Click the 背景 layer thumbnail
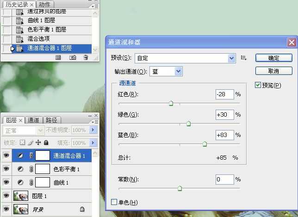298x217 pixels. (21, 209)
